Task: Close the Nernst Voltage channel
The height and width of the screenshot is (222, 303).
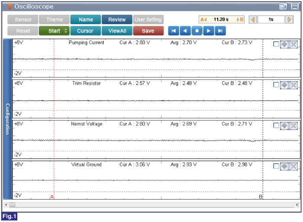Action: click(293, 126)
